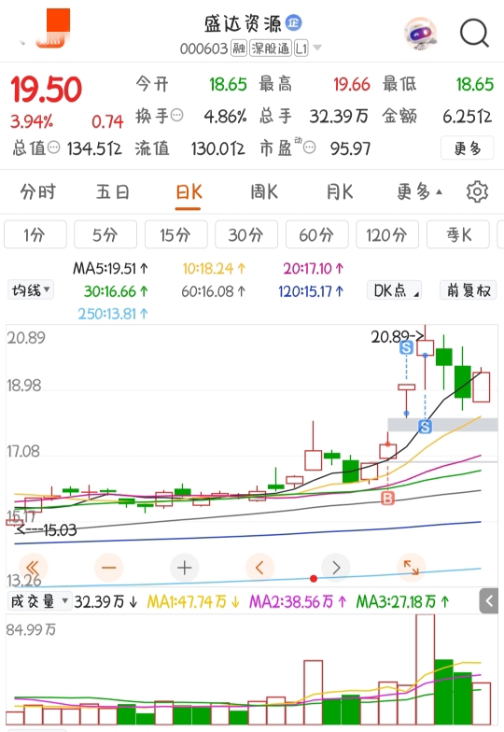Expand 更多 chart period menu
504x732 pixels.
coord(420,192)
